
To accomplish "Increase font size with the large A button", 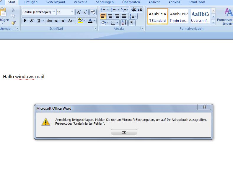I will [79, 12].
